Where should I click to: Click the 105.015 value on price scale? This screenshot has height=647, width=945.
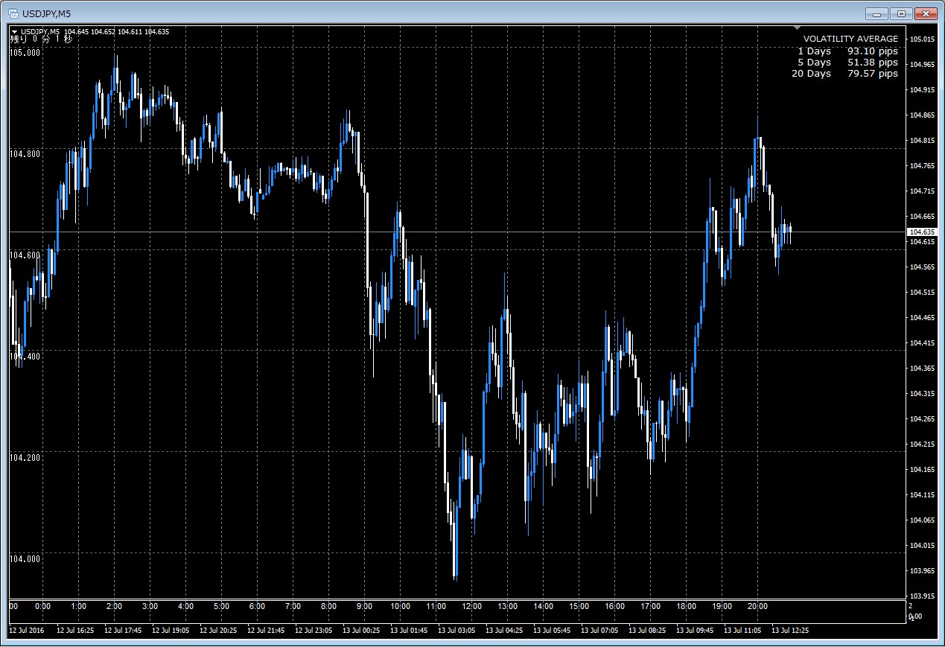(922, 39)
